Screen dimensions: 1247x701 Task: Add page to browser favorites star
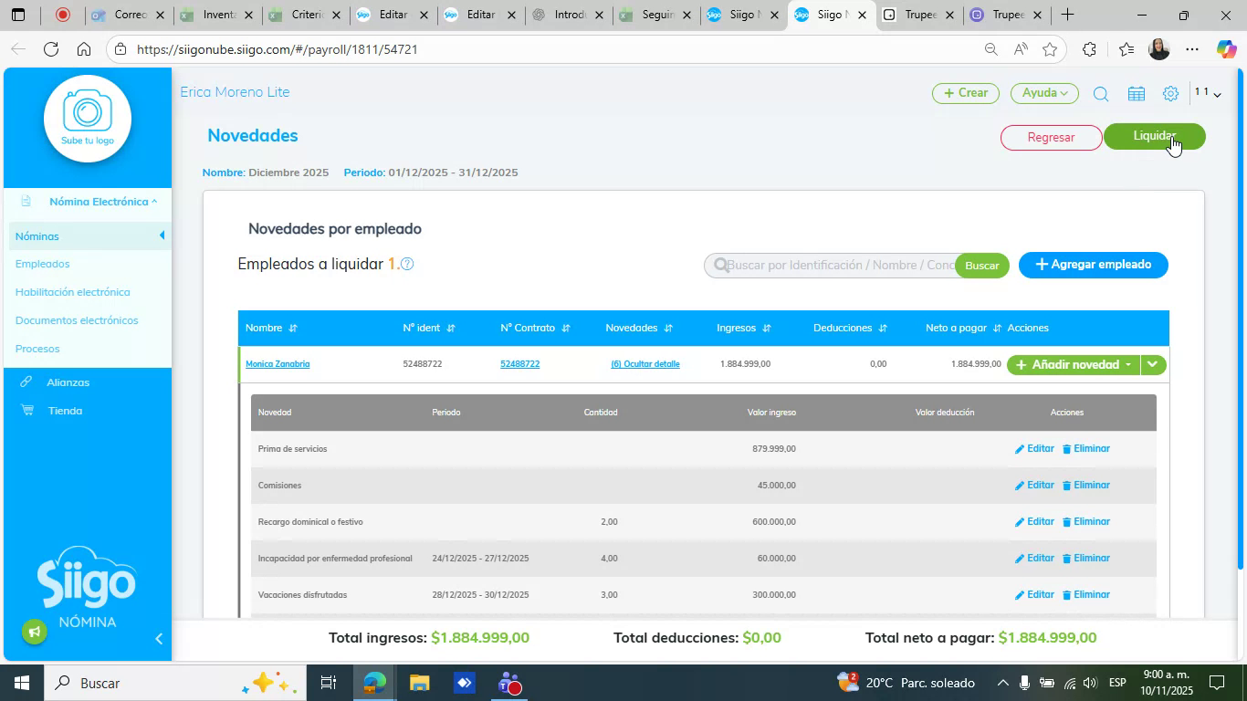(x=1050, y=49)
